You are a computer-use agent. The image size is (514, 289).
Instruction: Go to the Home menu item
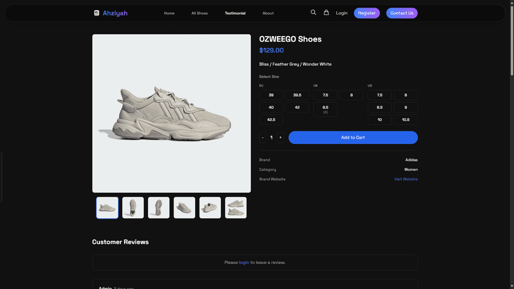[x=169, y=13]
